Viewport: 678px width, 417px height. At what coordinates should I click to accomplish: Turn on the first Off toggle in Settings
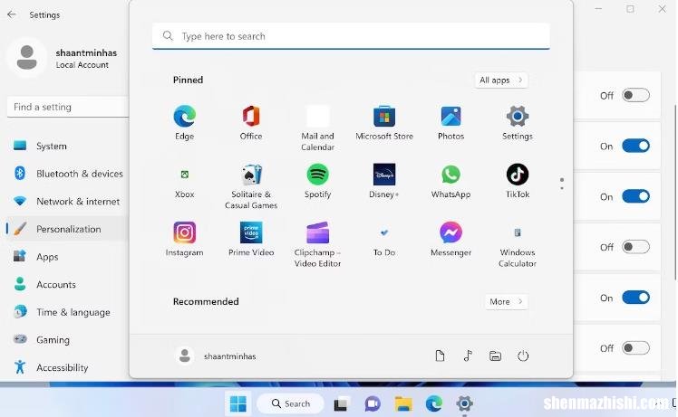[635, 95]
